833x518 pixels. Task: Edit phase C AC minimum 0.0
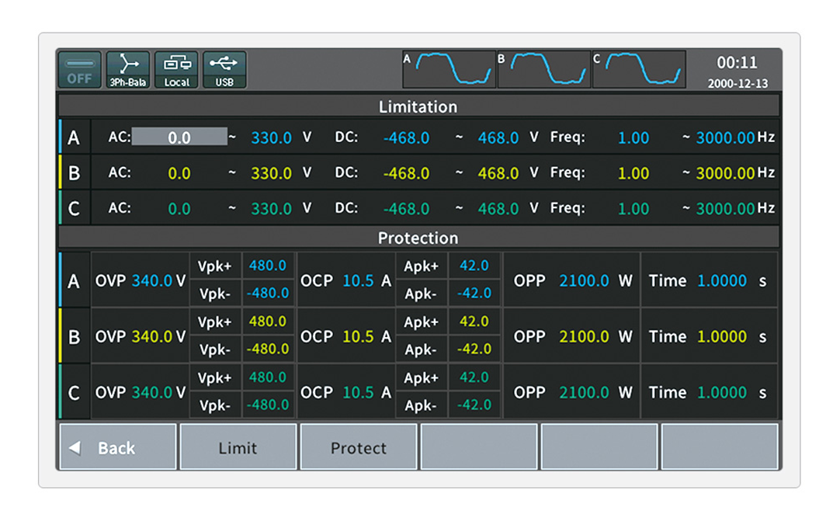click(179, 209)
